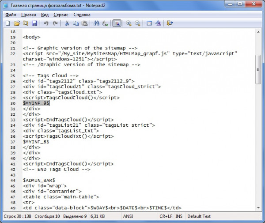Viewport: 265px width, 223px height.
Task: Save the file with floppy disk icon
Action: [x=34, y=23]
